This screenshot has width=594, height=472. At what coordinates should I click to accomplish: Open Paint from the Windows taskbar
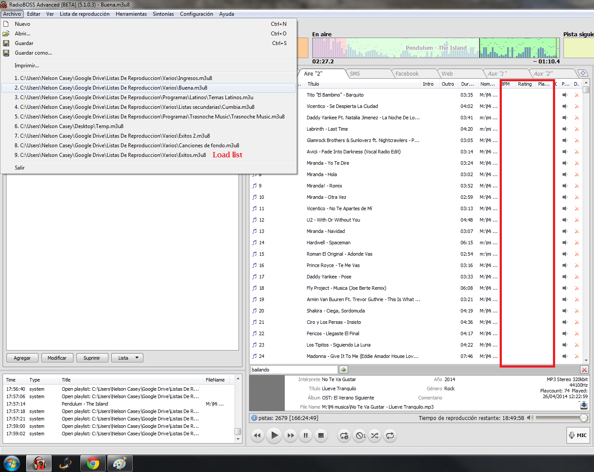pyautogui.click(x=120, y=463)
